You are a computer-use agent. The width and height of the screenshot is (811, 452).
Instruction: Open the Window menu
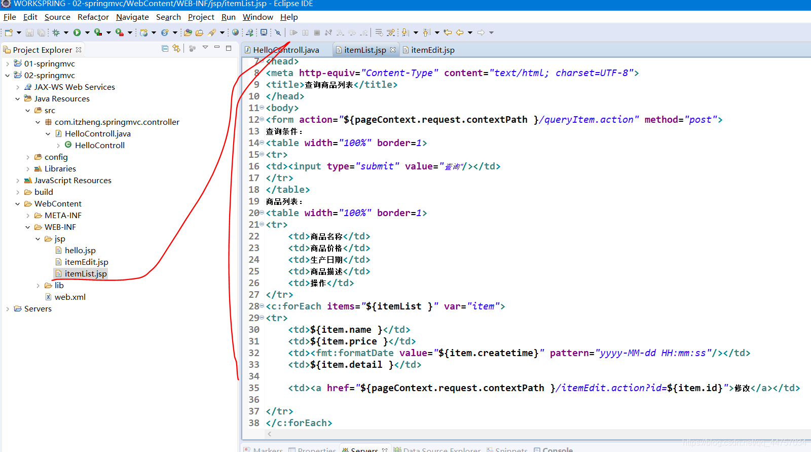[258, 17]
